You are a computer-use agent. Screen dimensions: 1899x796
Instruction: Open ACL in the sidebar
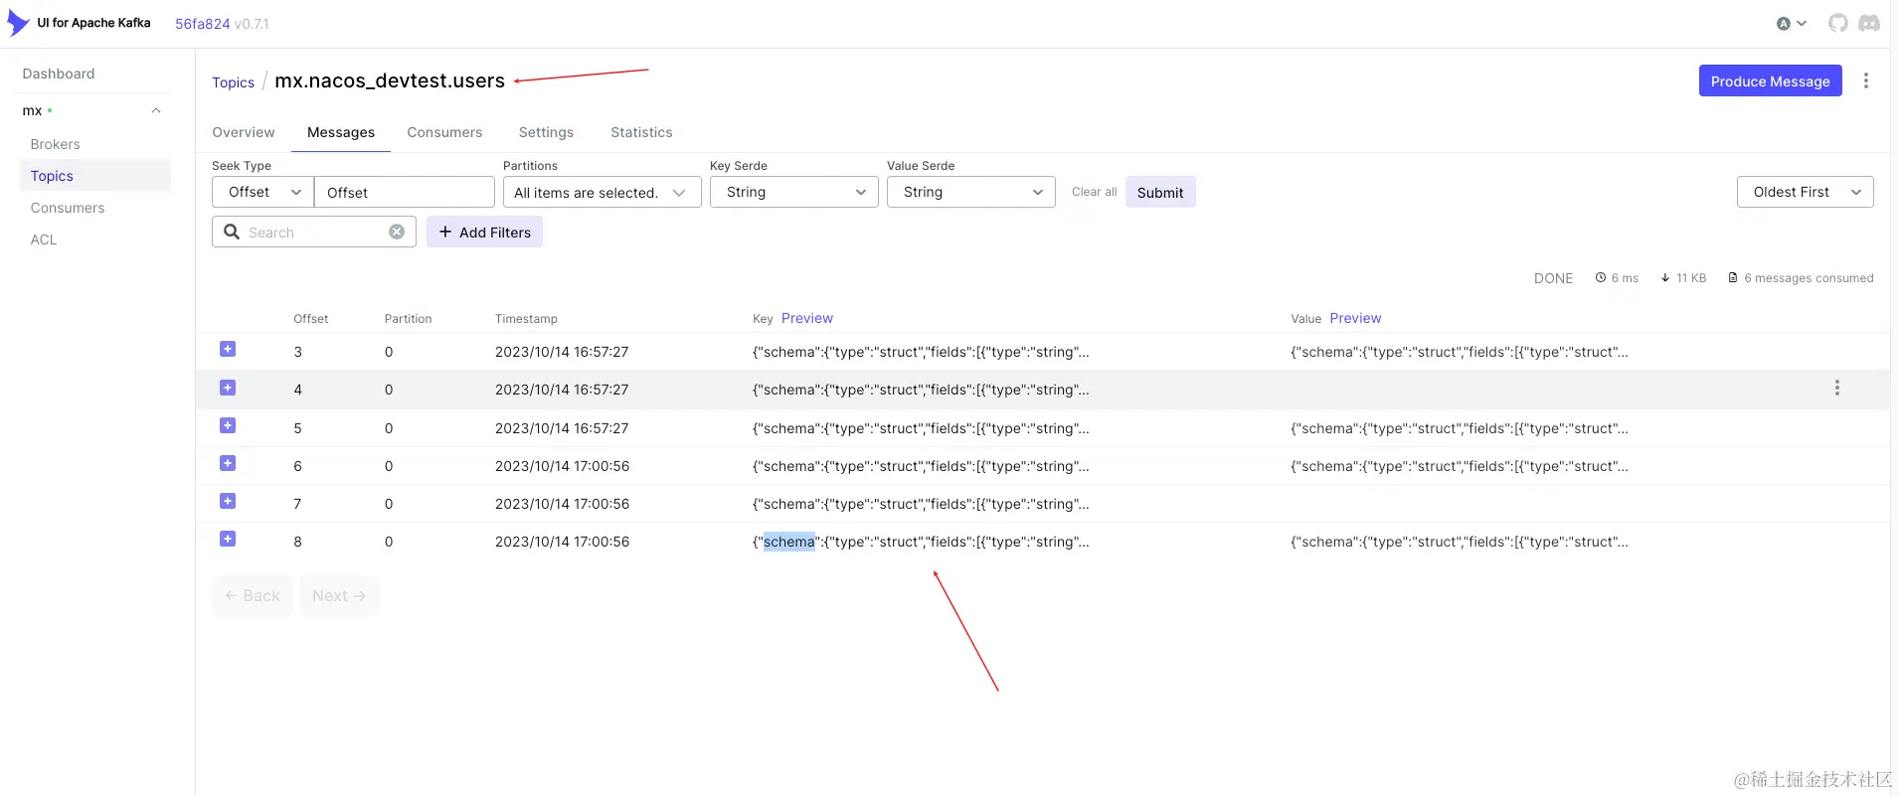pos(44,239)
